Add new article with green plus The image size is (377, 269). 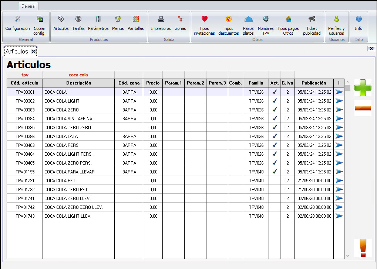[363, 88]
